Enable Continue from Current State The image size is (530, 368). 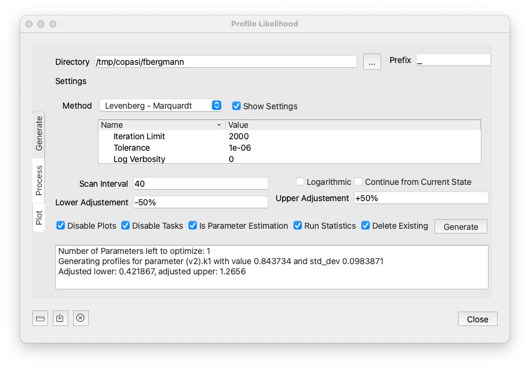click(x=358, y=182)
